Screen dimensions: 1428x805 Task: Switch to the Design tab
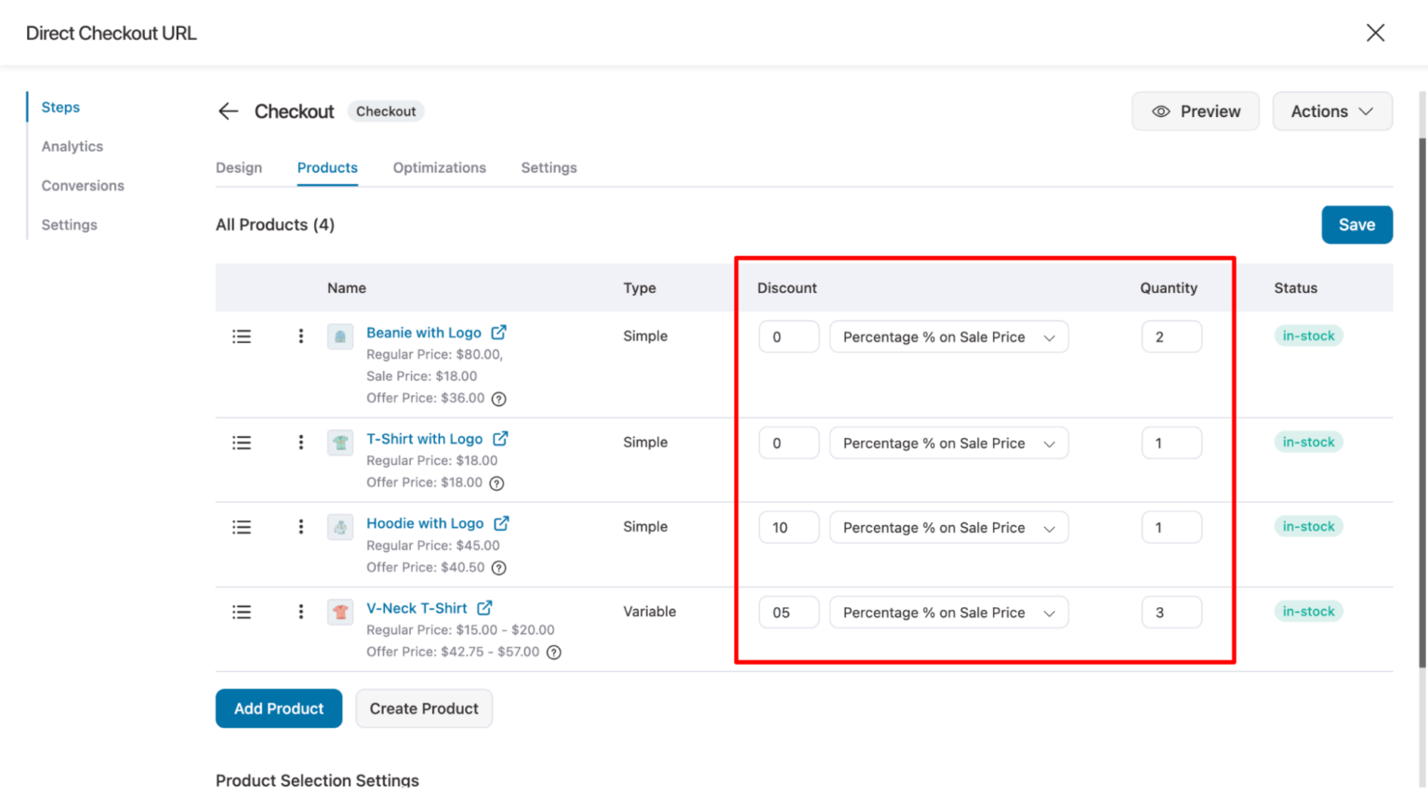coord(239,167)
